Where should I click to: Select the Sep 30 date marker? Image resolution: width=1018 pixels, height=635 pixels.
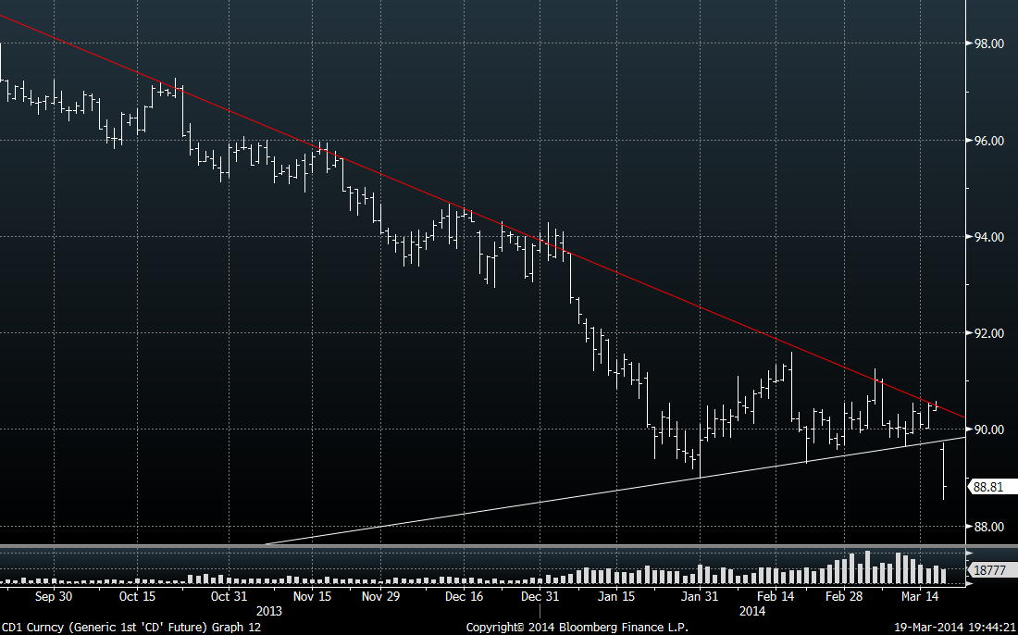[52, 597]
